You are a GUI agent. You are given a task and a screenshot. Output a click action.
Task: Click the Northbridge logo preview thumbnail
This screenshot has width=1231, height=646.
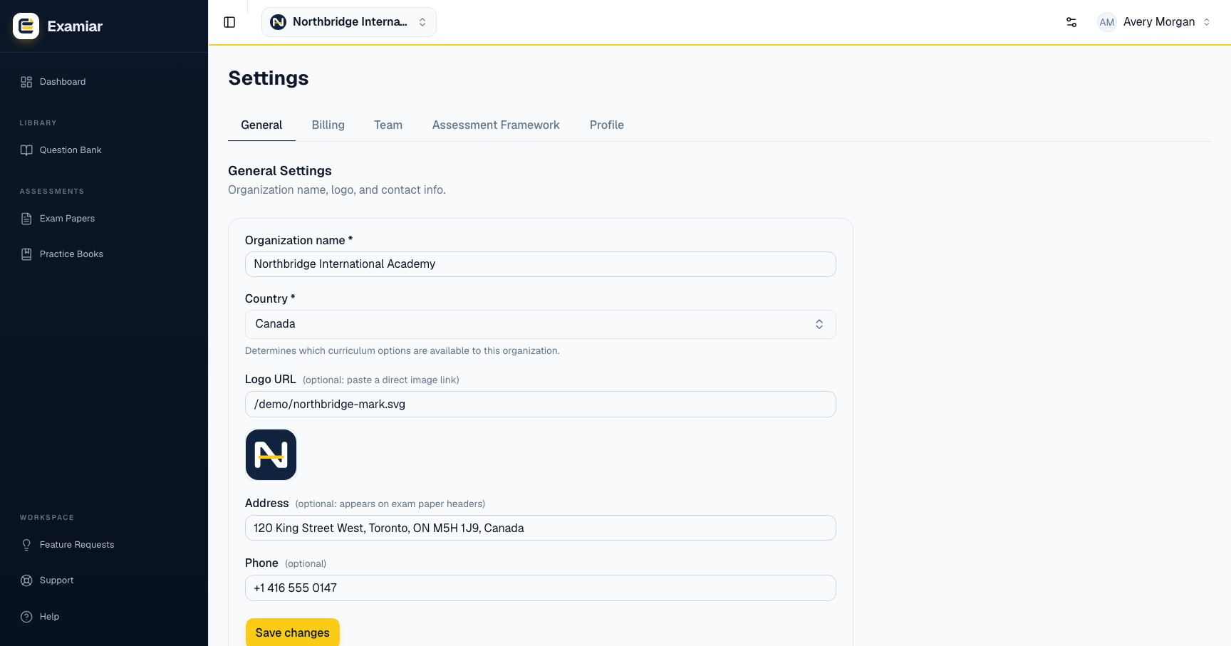[271, 455]
